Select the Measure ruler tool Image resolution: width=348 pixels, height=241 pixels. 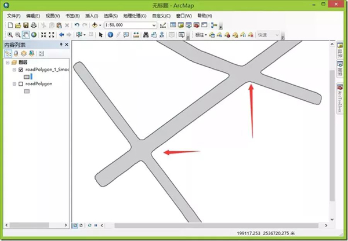coord(136,35)
